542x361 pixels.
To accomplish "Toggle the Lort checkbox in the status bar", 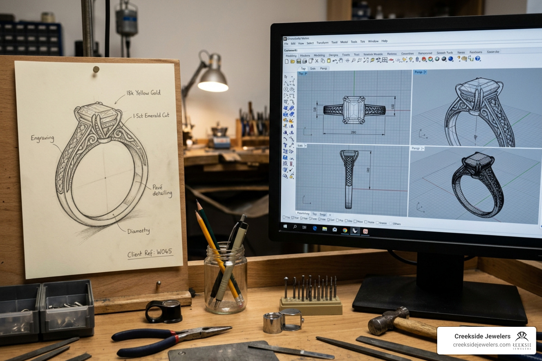I will 329,220.
